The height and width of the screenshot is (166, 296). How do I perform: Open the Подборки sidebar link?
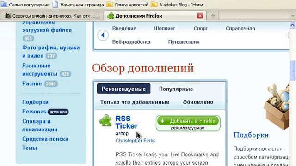click(35, 102)
